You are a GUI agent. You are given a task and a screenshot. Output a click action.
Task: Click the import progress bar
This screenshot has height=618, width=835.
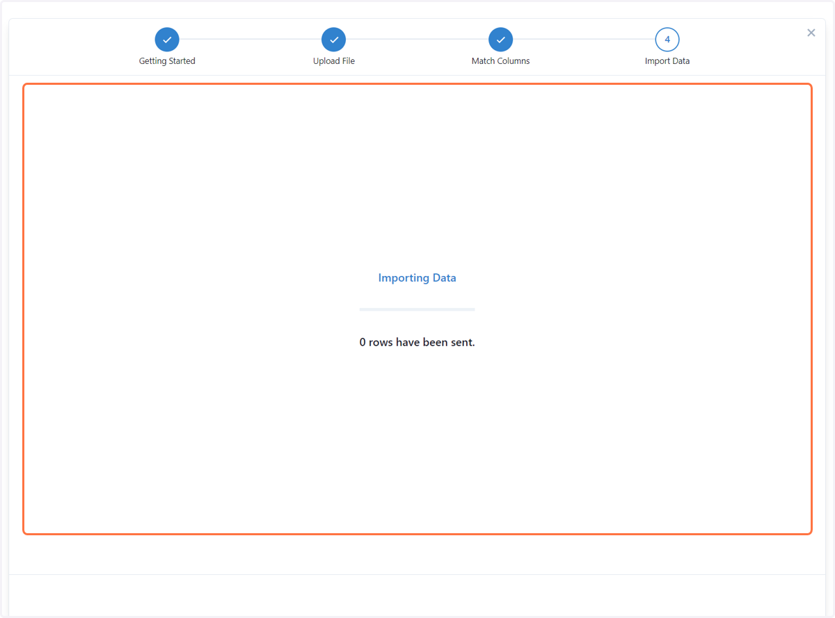[417, 309]
